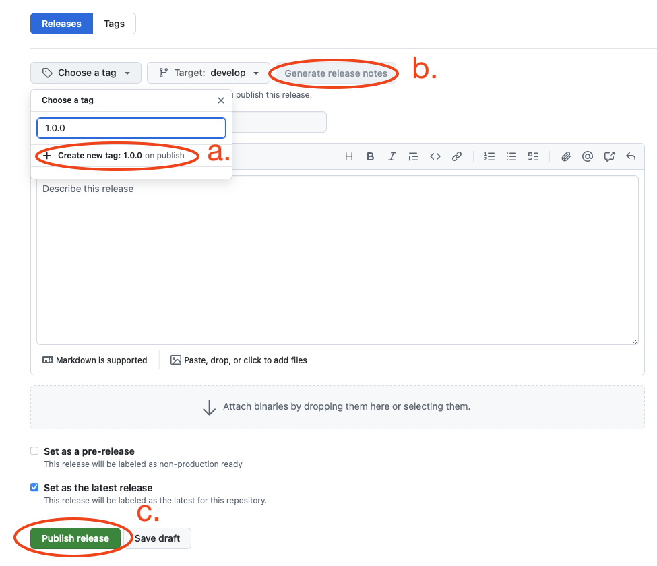The width and height of the screenshot is (657, 566).
Task: Apply bold formatting in editor toolbar
Action: 371,156
